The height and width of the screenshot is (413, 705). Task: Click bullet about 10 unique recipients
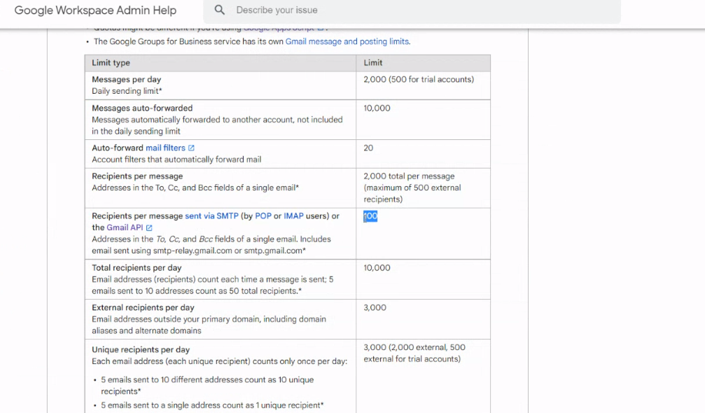tap(207, 386)
